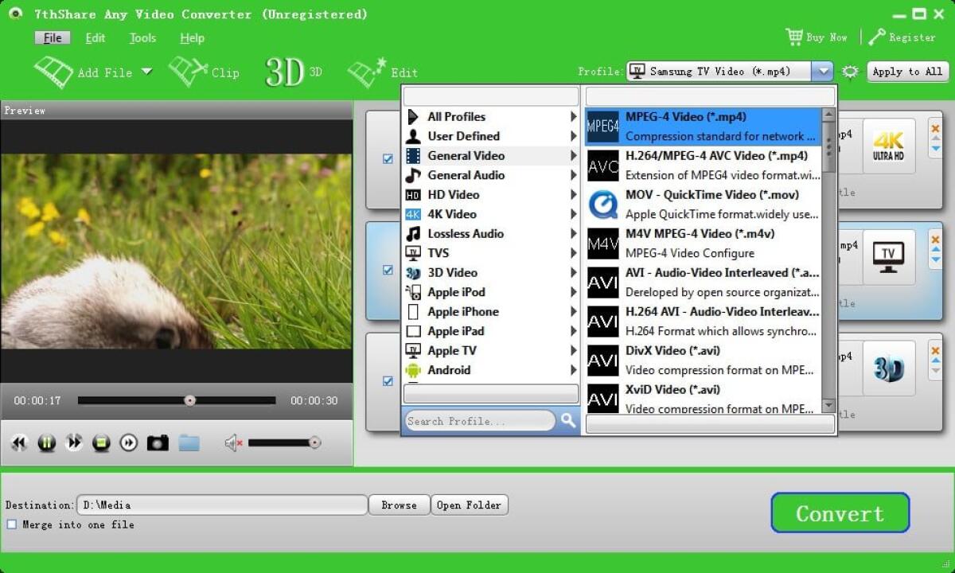The height and width of the screenshot is (573, 955).
Task: Uncheck the first video in the conversion list
Action: coord(387,158)
